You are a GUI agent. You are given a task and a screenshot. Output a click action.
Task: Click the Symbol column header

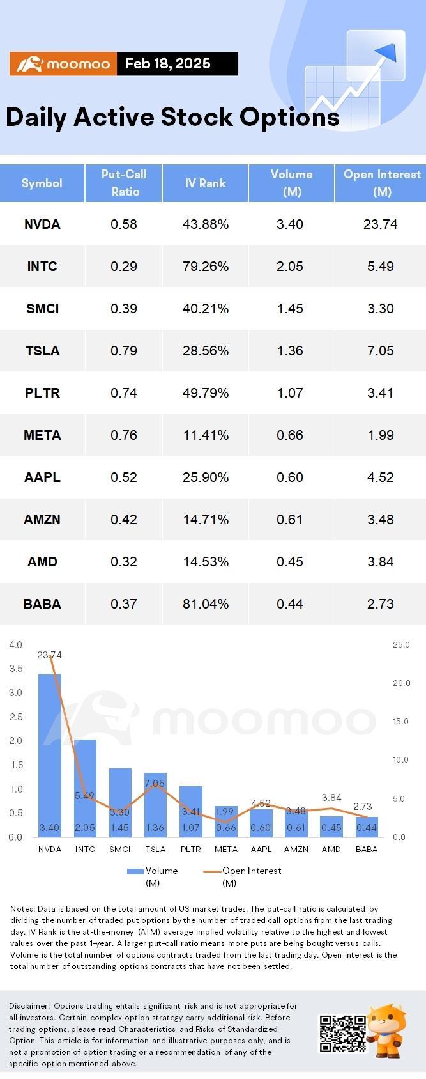click(x=42, y=183)
